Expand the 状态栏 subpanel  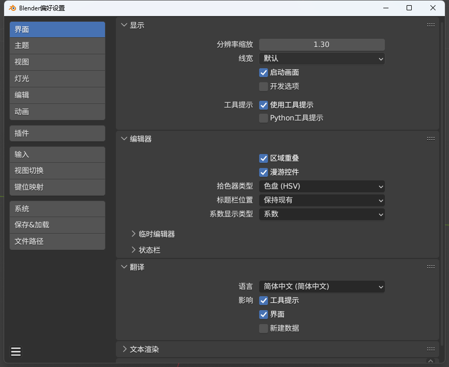click(133, 250)
